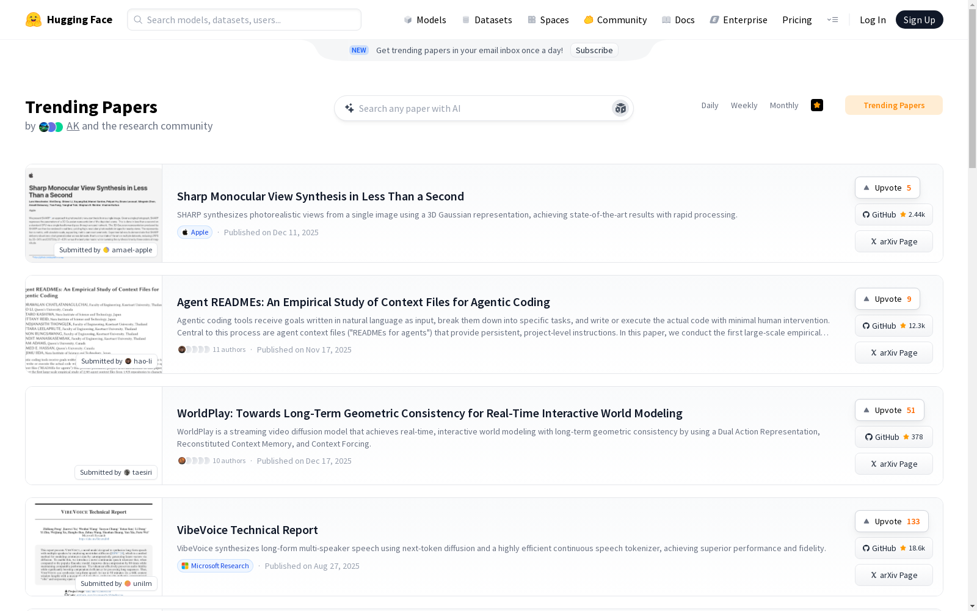Focus the 'Search any paper with AI' field

pos(484,108)
